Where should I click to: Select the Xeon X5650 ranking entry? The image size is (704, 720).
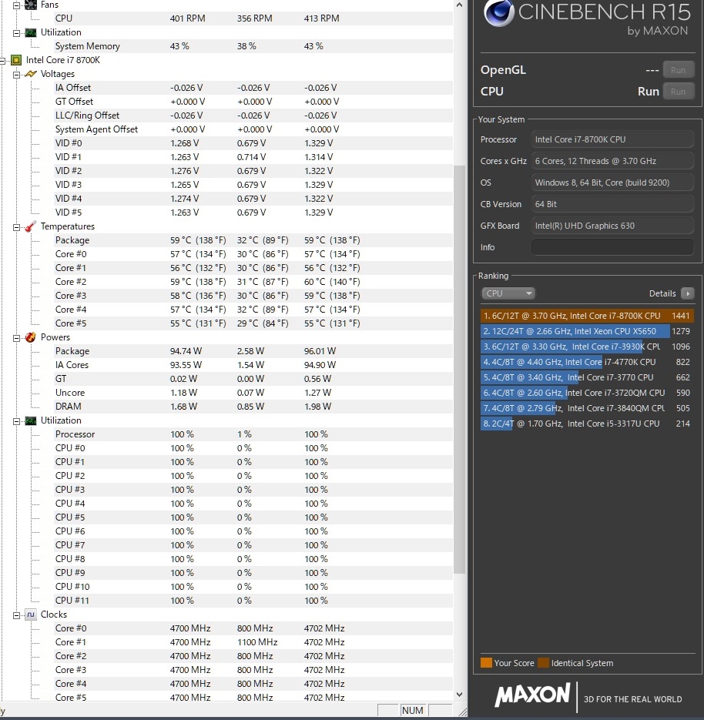pyautogui.click(x=587, y=331)
